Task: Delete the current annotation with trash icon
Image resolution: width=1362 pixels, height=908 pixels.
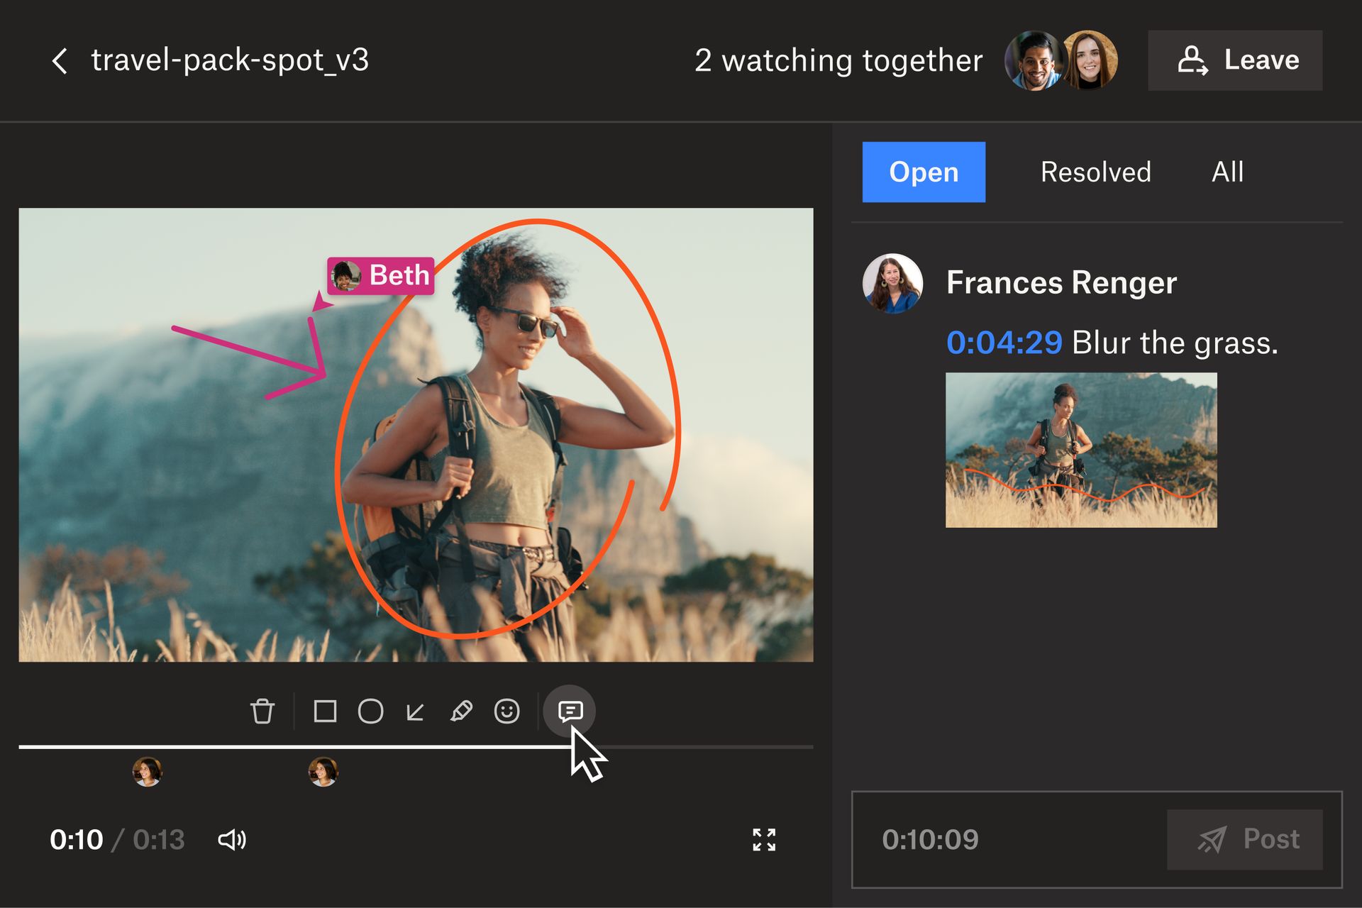Action: tap(263, 712)
